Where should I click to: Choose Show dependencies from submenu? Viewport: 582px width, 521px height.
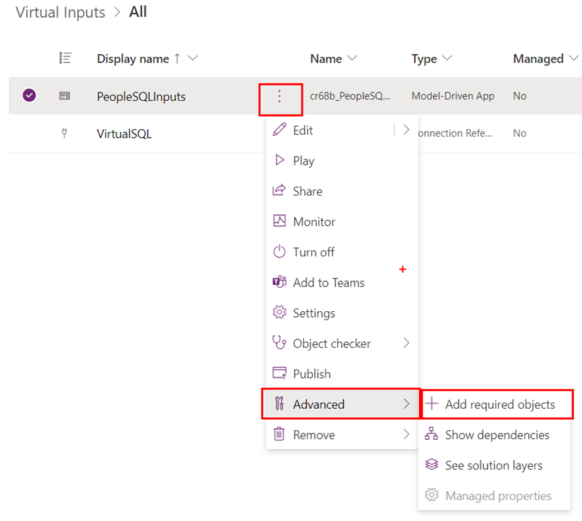(496, 435)
